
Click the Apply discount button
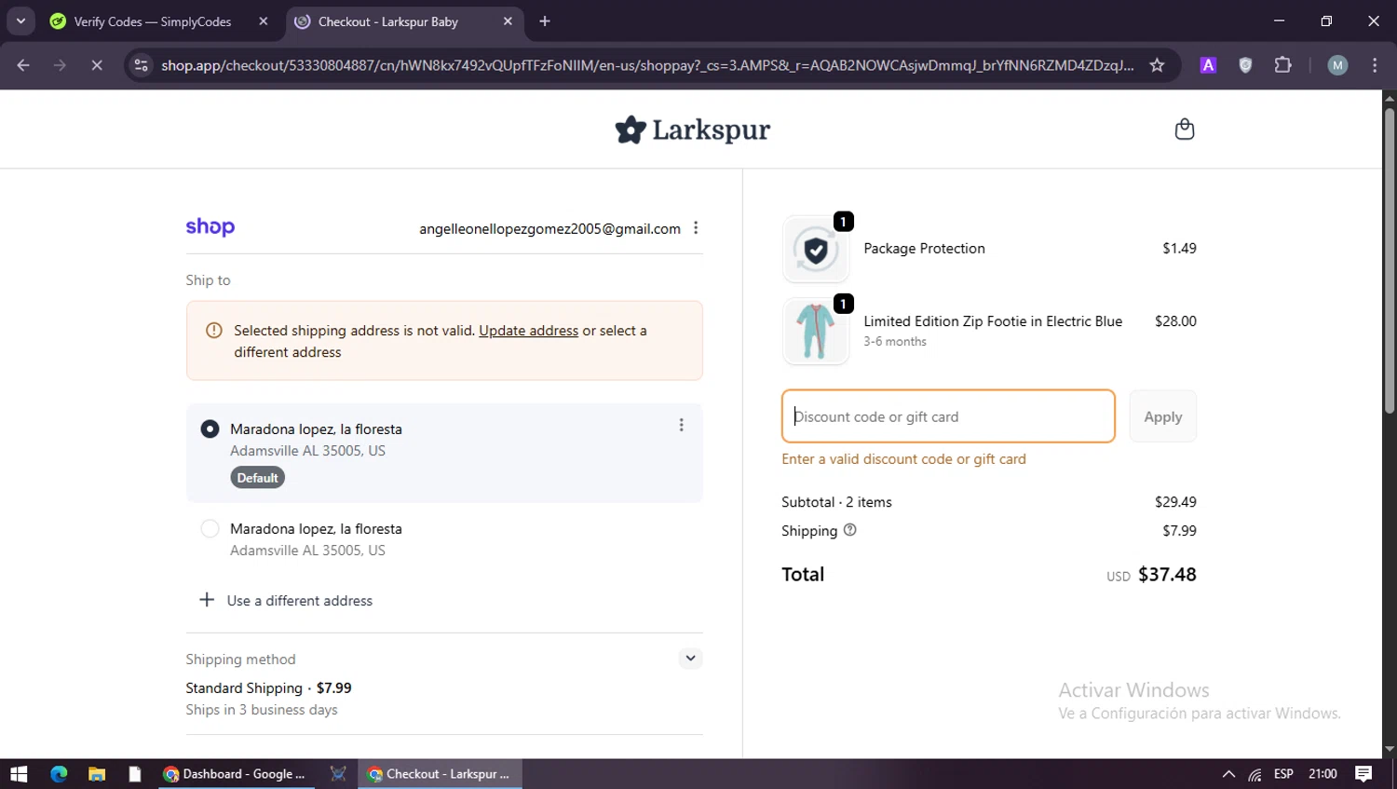pyautogui.click(x=1162, y=416)
